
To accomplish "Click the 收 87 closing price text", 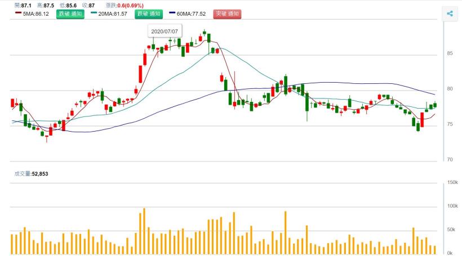I will [x=90, y=5].
